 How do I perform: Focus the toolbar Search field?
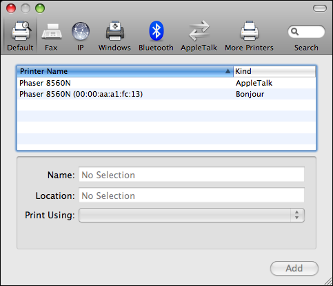coord(306,32)
